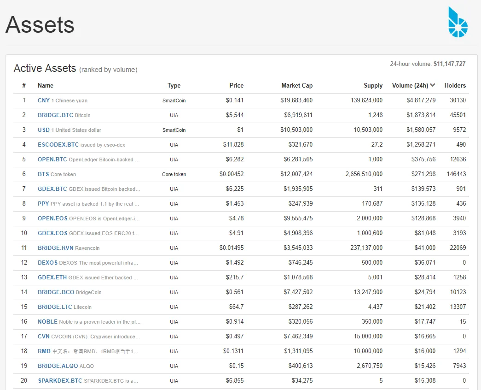Click BTS supply 2,656,510,000
The image size is (481, 390).
coord(364,174)
